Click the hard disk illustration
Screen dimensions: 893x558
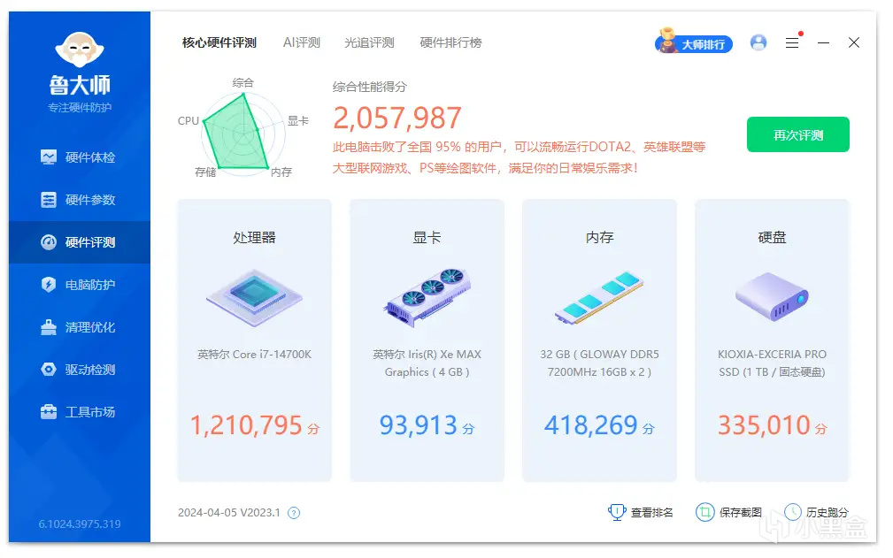click(x=772, y=296)
